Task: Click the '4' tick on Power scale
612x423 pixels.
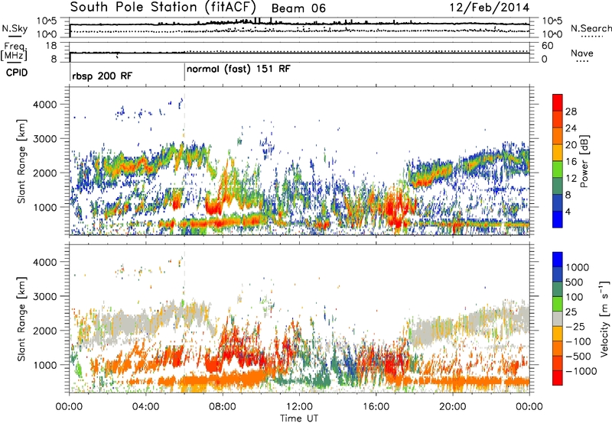Action: pos(568,211)
